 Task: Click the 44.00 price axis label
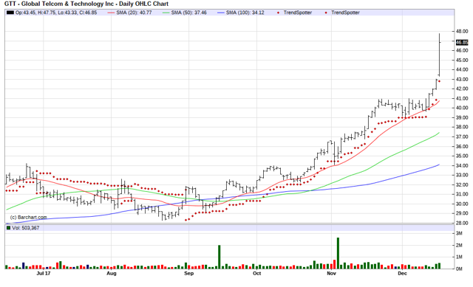tap(462, 69)
